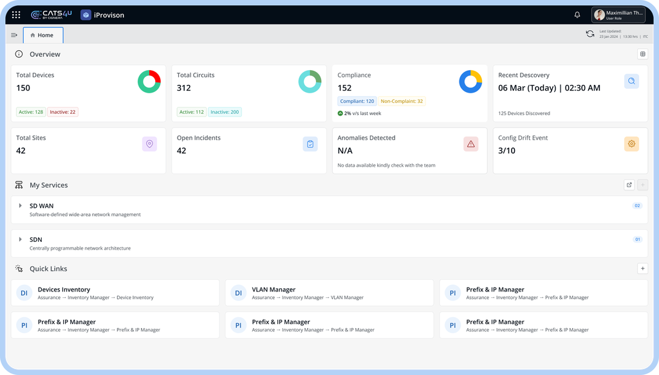Viewport: 659px width, 375px height.
Task: Click the My Services add button
Action: coord(642,185)
